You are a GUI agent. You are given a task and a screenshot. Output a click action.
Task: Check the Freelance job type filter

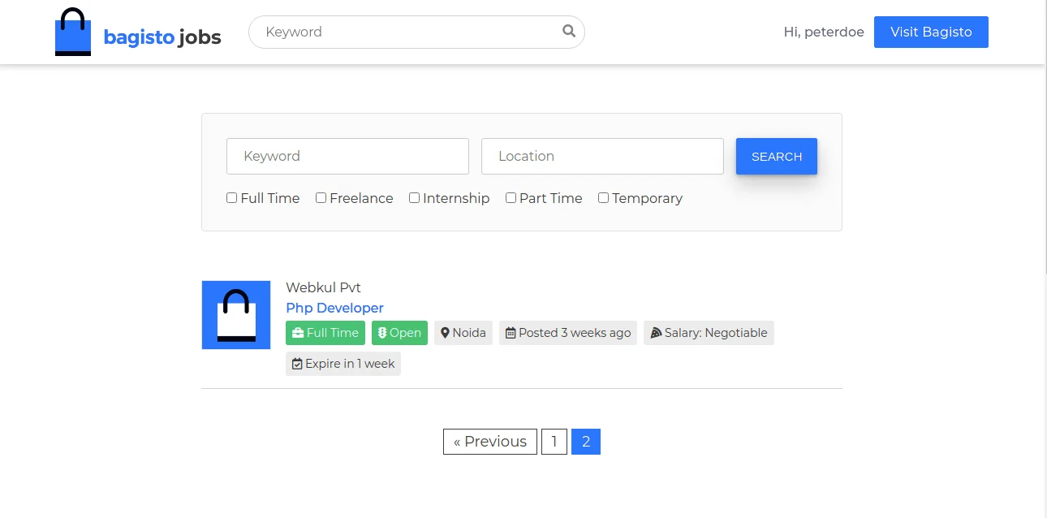[321, 197]
